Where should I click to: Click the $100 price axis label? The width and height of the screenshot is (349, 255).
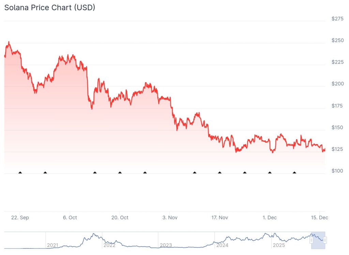337,171
